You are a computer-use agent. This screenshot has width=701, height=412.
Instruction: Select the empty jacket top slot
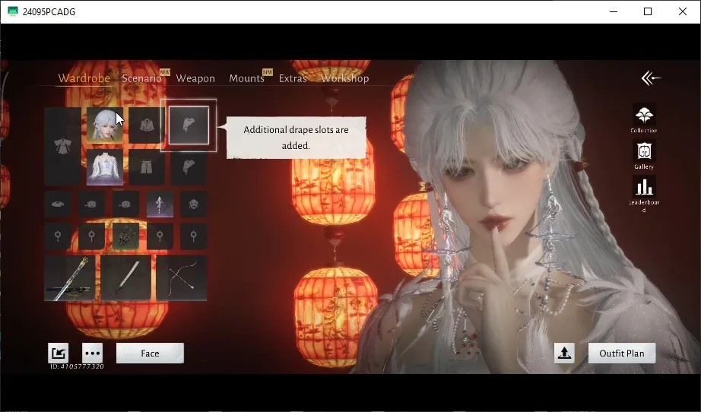coord(146,125)
